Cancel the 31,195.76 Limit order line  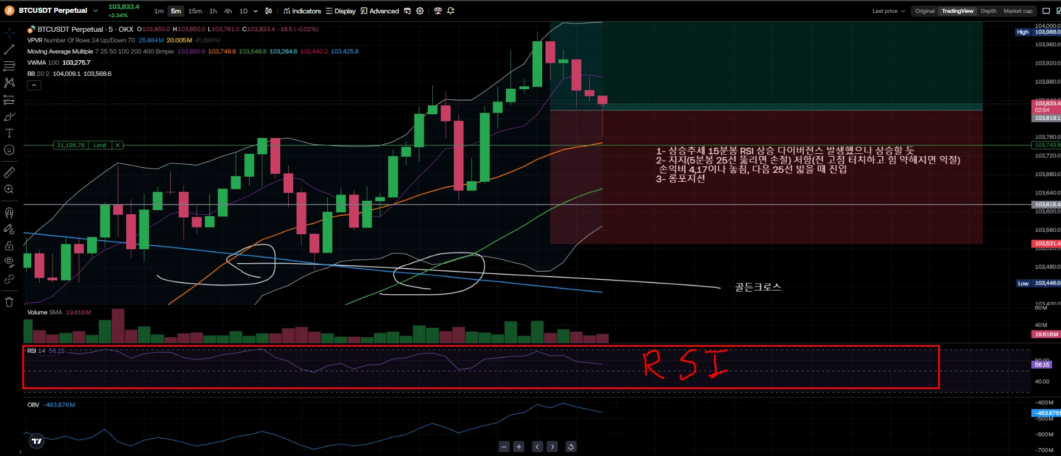[x=117, y=145]
